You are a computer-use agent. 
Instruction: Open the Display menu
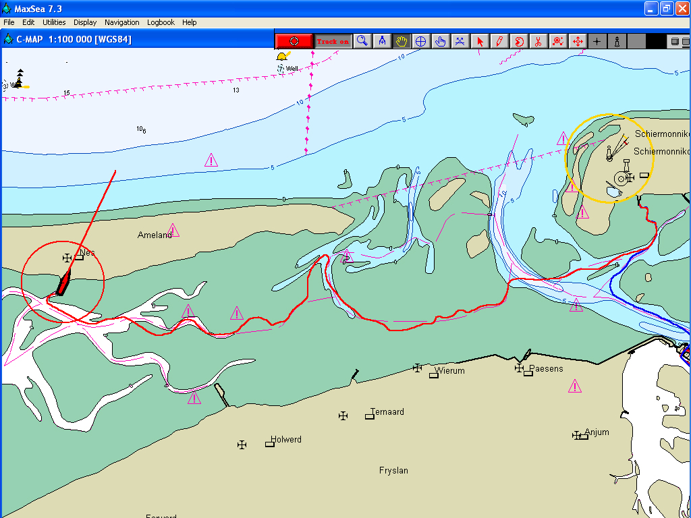85,22
